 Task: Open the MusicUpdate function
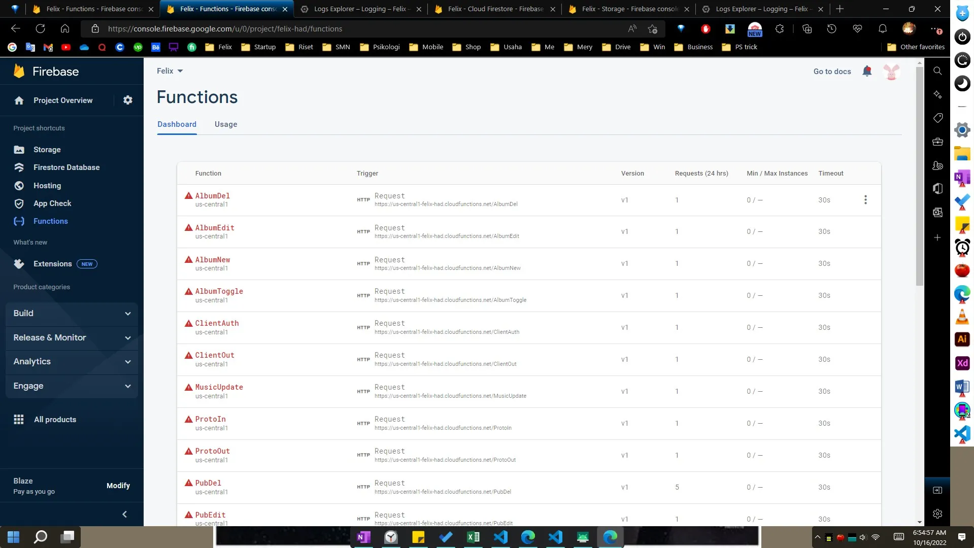[219, 387]
